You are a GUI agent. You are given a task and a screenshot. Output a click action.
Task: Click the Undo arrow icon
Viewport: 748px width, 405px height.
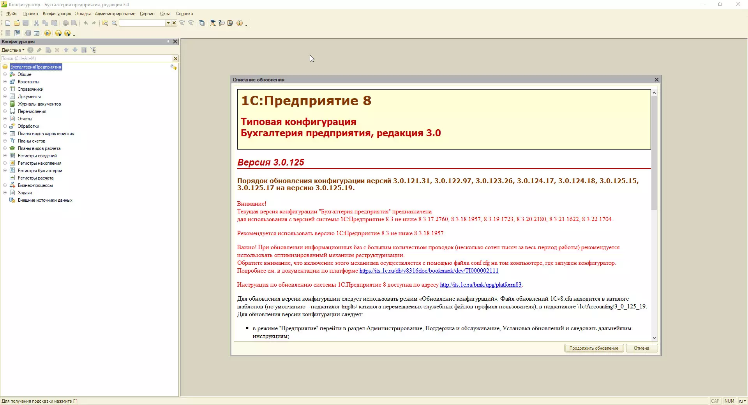pyautogui.click(x=85, y=23)
